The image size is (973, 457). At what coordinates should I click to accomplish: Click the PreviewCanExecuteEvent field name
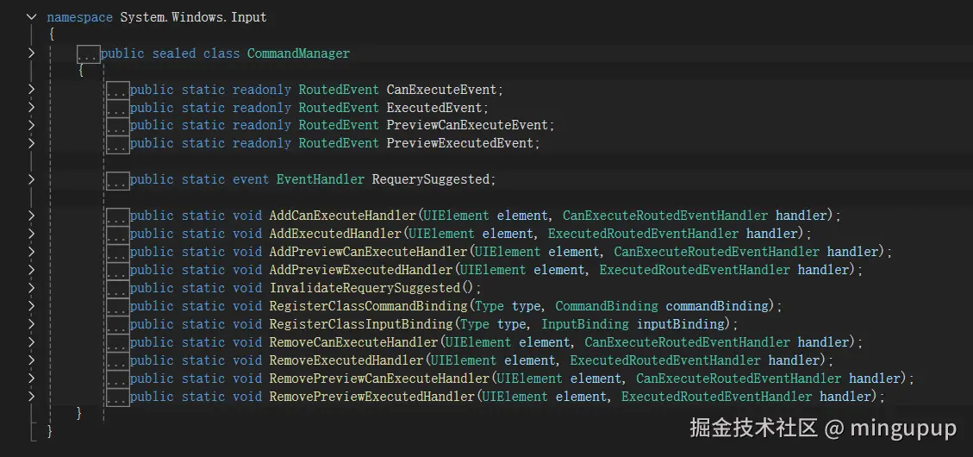coord(467,125)
